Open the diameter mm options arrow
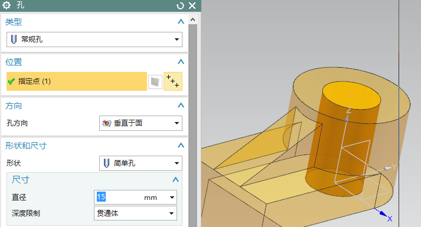Image resolution: width=421 pixels, height=227 pixels. point(172,198)
